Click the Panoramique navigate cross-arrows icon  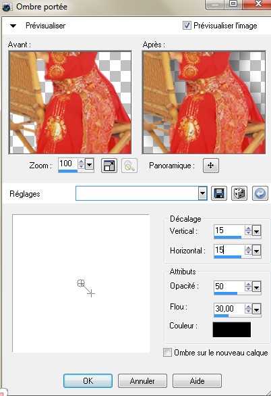coord(211,166)
